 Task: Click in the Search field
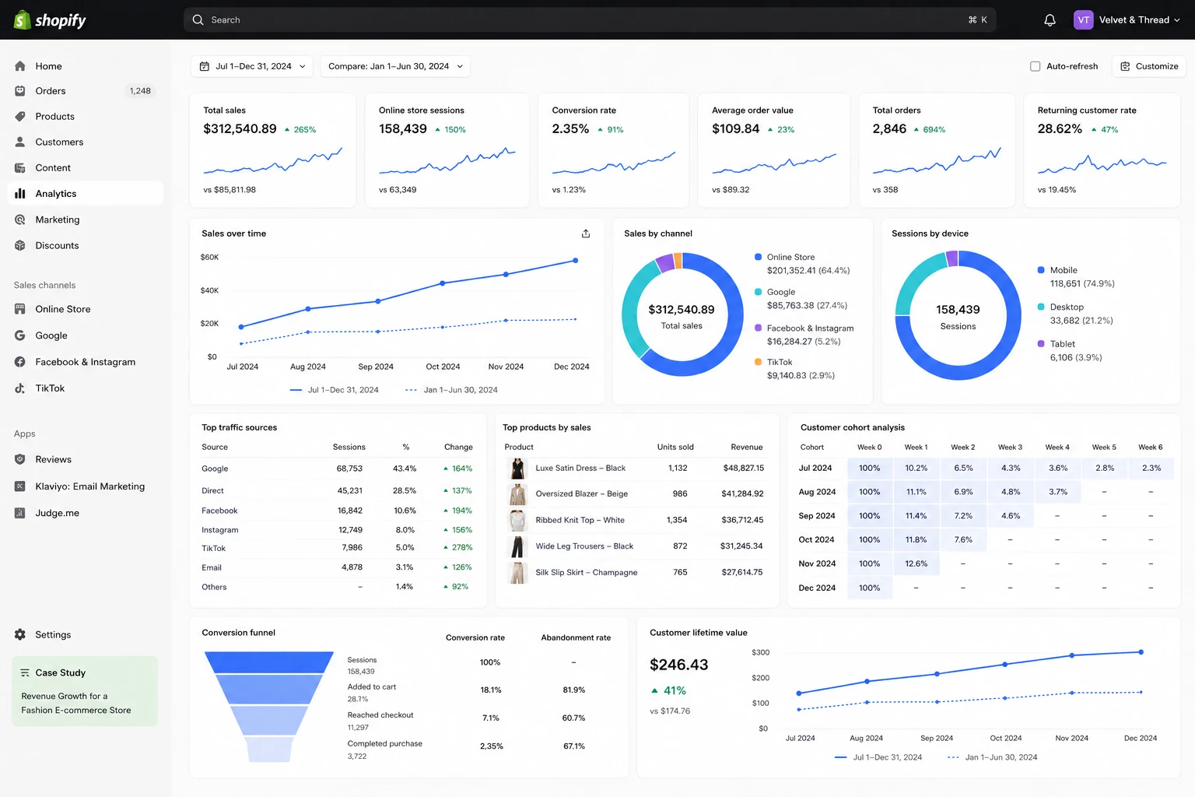coord(590,20)
